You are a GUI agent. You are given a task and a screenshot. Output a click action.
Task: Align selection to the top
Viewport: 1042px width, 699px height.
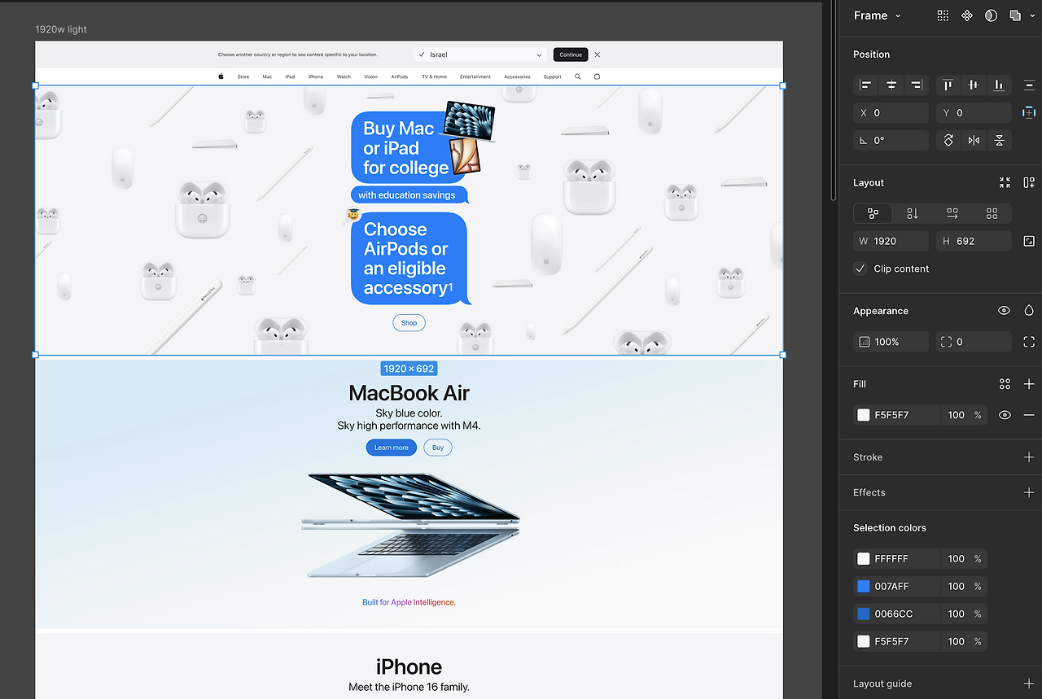pos(948,85)
